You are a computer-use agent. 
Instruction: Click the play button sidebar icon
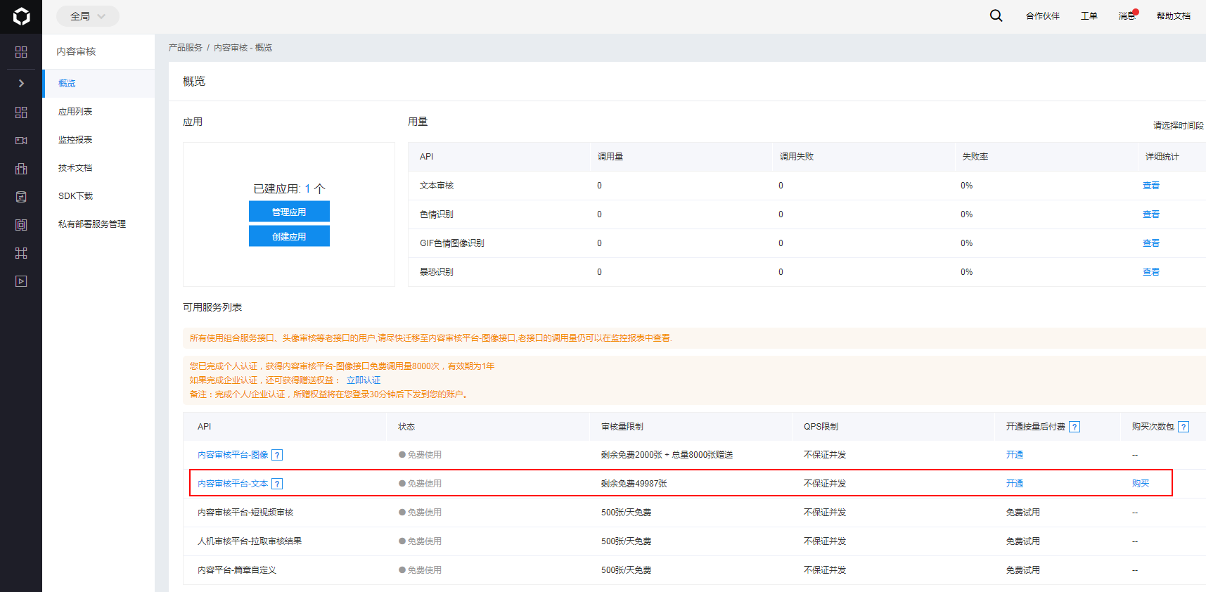[x=21, y=281]
